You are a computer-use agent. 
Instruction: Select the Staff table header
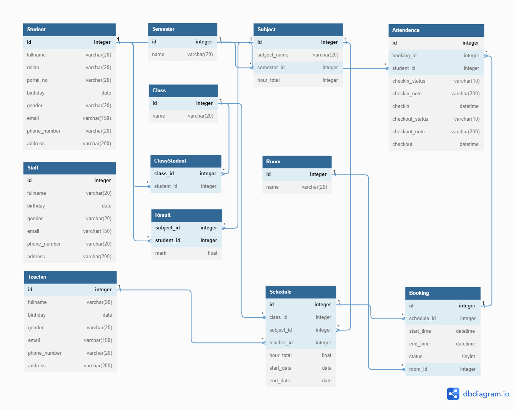69,168
